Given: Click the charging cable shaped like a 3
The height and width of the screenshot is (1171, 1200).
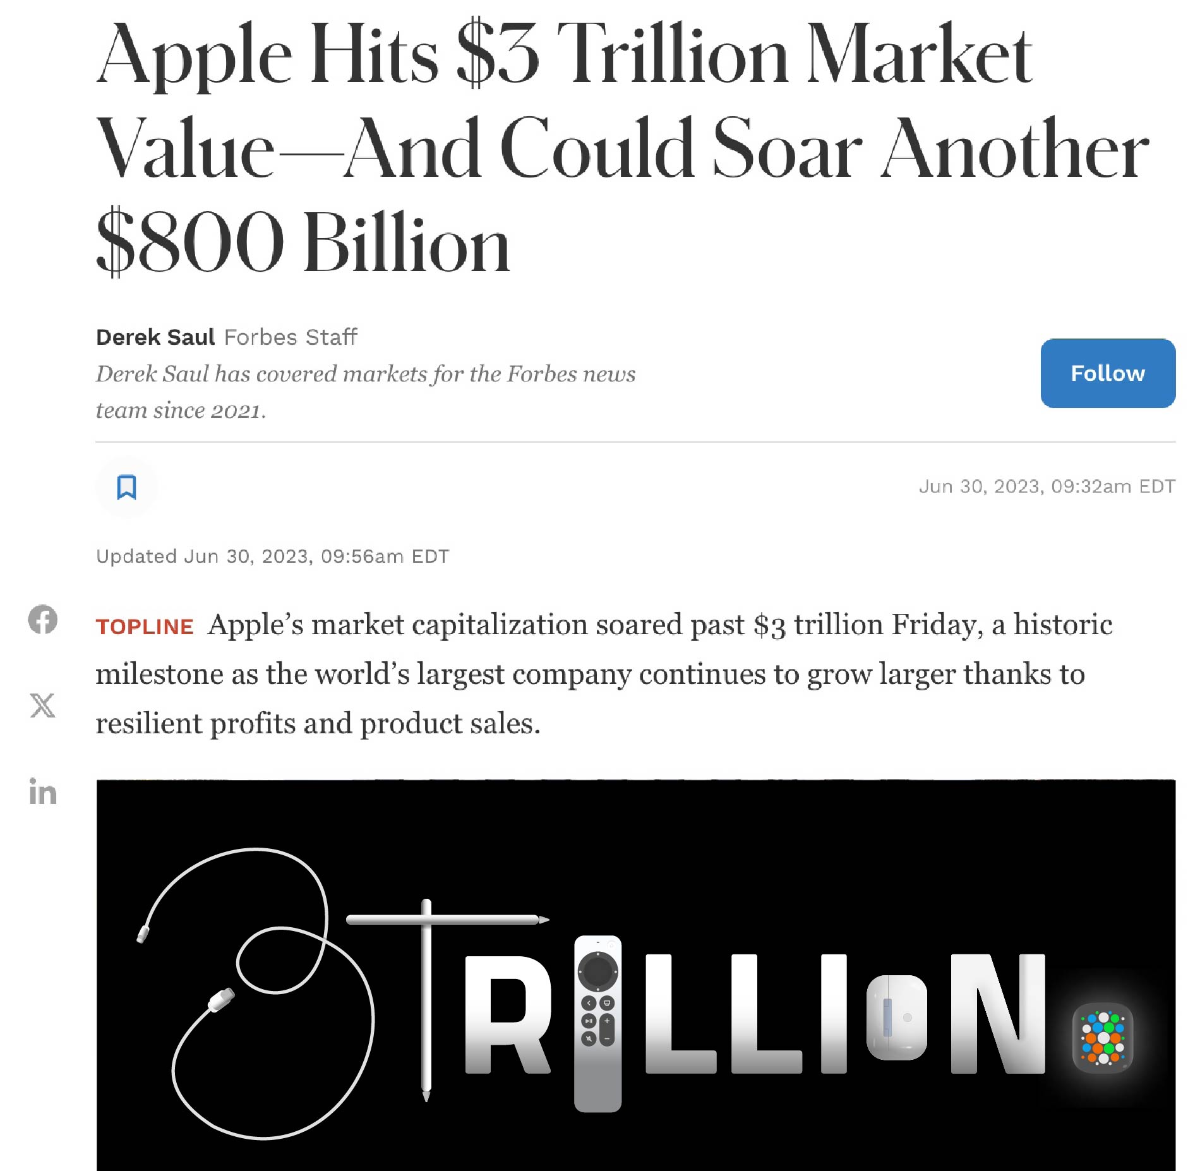Looking at the screenshot, I should (x=256, y=992).
